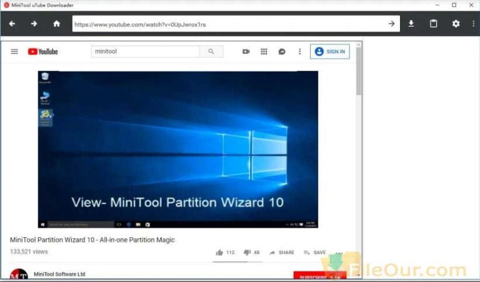
Task: Open the home page via house icon
Action: (x=57, y=24)
